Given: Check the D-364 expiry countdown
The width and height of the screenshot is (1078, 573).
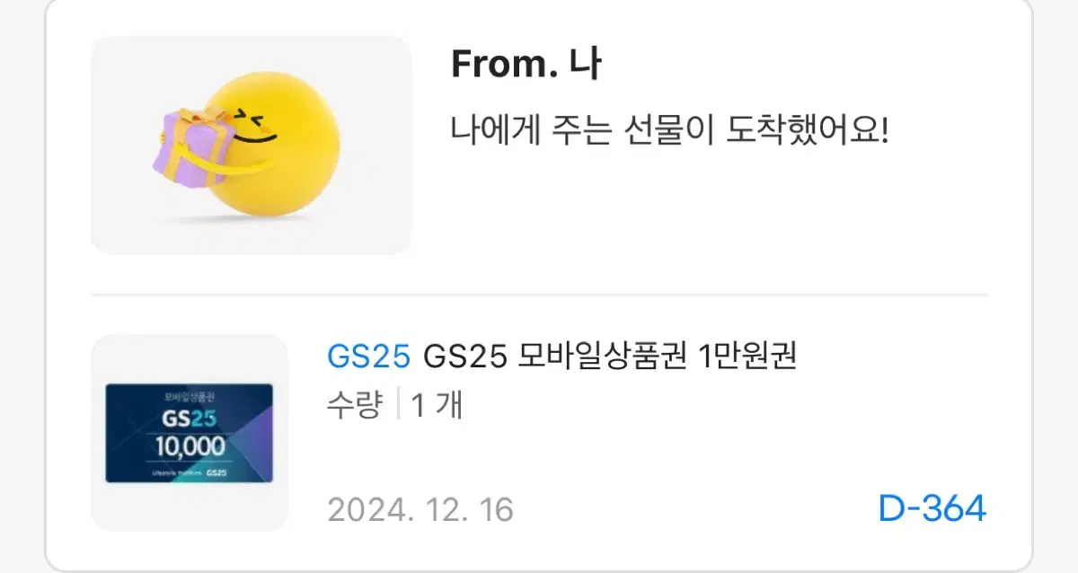Looking at the screenshot, I should pyautogui.click(x=932, y=508).
